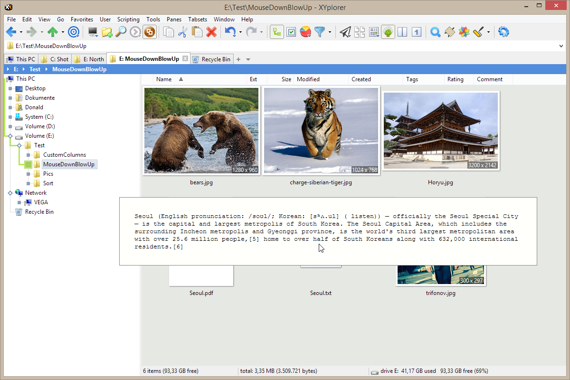
Task: Click the red X Delete toolbar icon
Action: pyautogui.click(x=211, y=32)
